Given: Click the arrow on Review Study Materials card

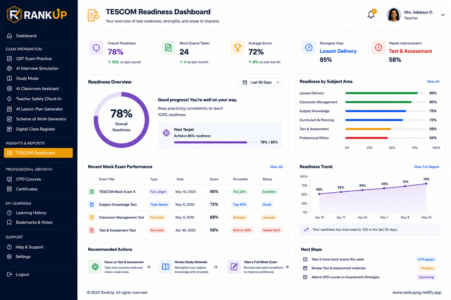Looking at the screenshot, I should [215, 267].
